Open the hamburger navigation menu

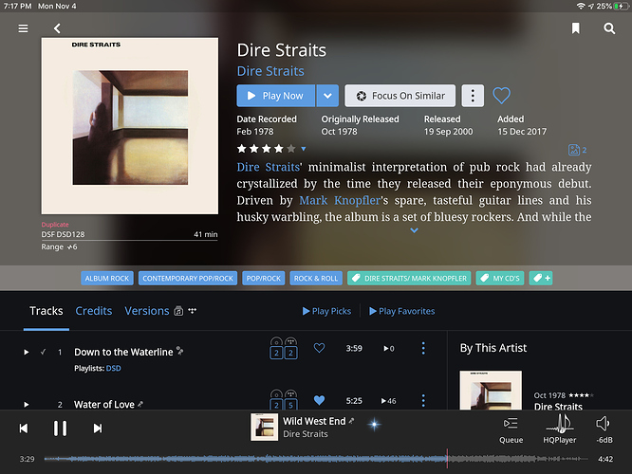click(23, 28)
